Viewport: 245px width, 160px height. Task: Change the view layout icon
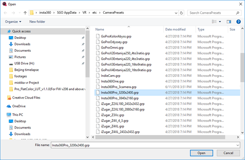coord(214,22)
